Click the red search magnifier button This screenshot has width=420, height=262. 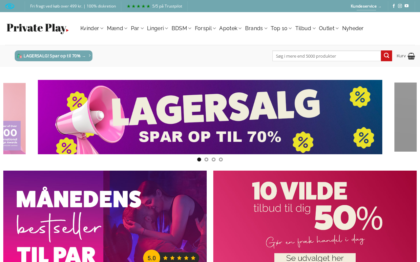click(x=387, y=56)
